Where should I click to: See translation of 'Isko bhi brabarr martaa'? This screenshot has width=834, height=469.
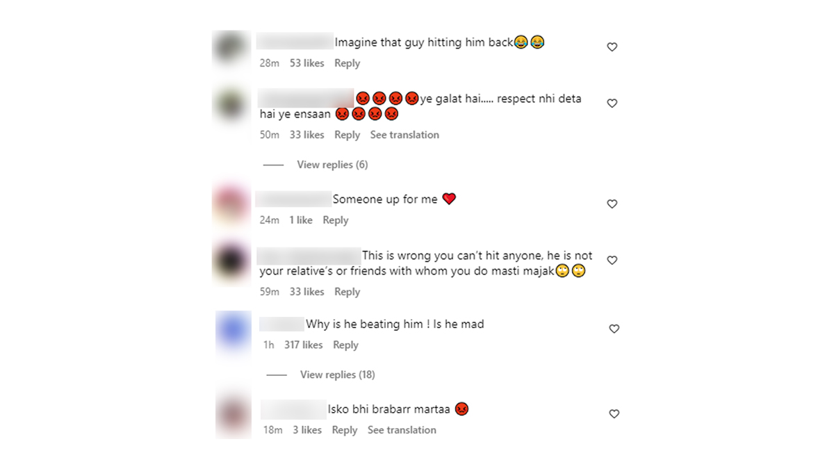pyautogui.click(x=402, y=430)
